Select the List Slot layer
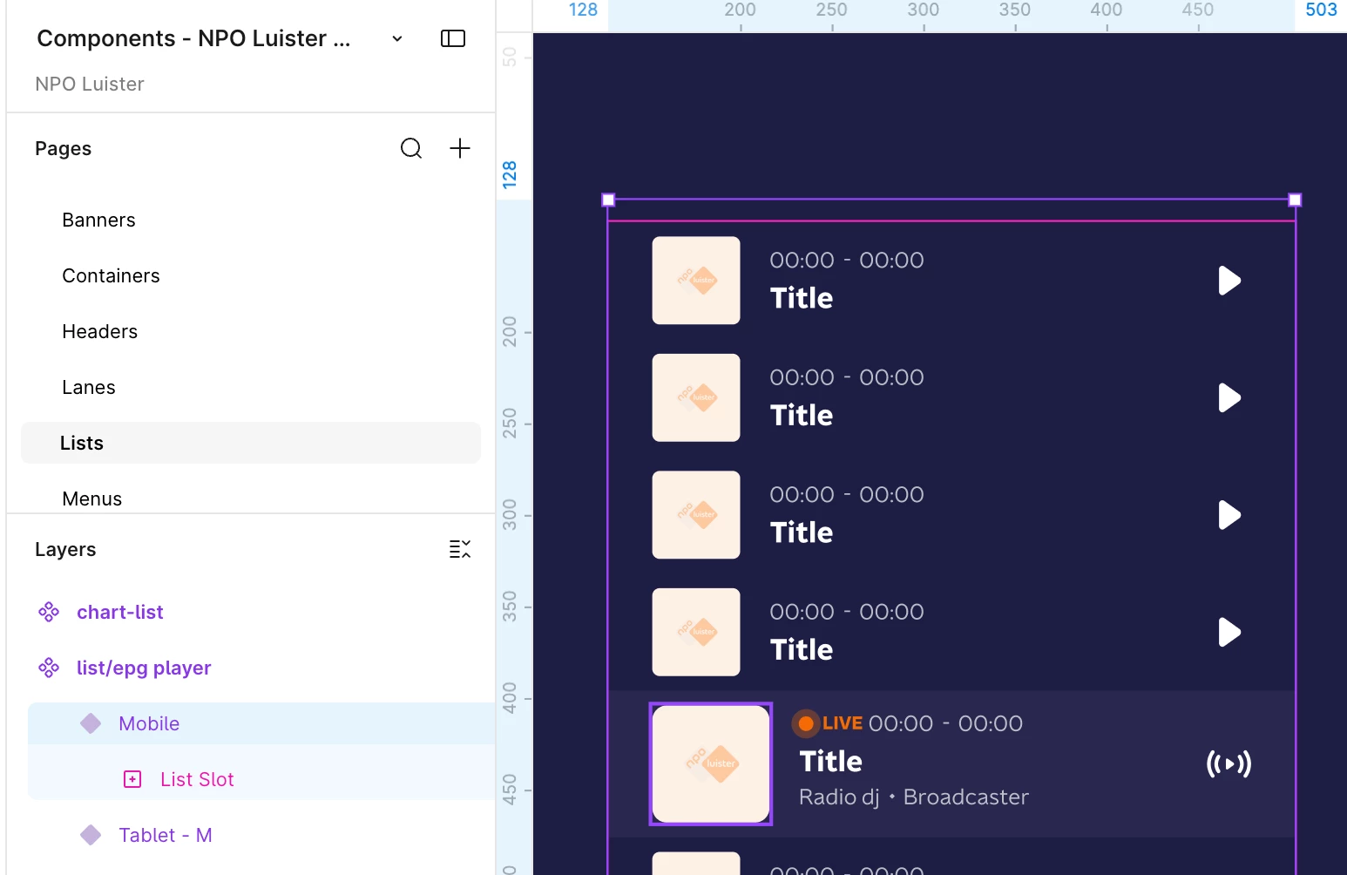The width and height of the screenshot is (1347, 875). [x=261, y=779]
